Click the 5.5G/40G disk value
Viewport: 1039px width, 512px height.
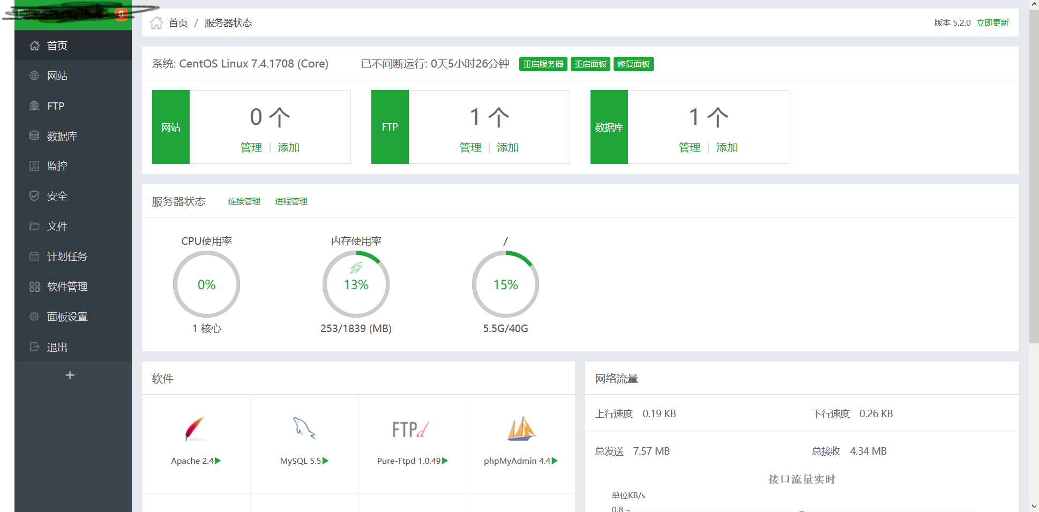coord(505,328)
